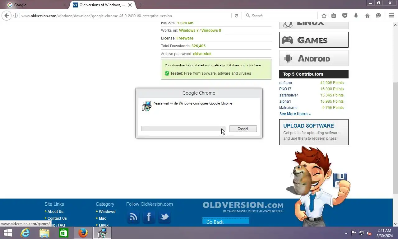
Task: Open the Mac category footer link
Action: click(103, 218)
